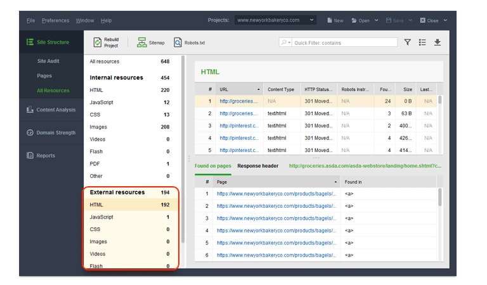The height and width of the screenshot is (285, 487).
Task: Click the Quick Filter input field
Action: (x=344, y=42)
